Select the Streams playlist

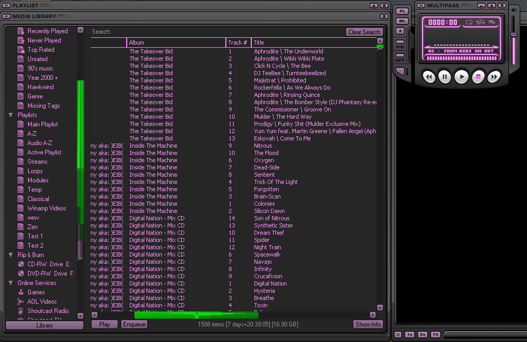(37, 162)
